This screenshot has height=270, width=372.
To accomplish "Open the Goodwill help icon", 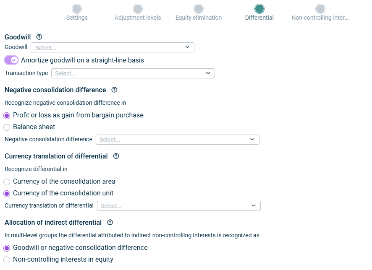I will pos(39,37).
